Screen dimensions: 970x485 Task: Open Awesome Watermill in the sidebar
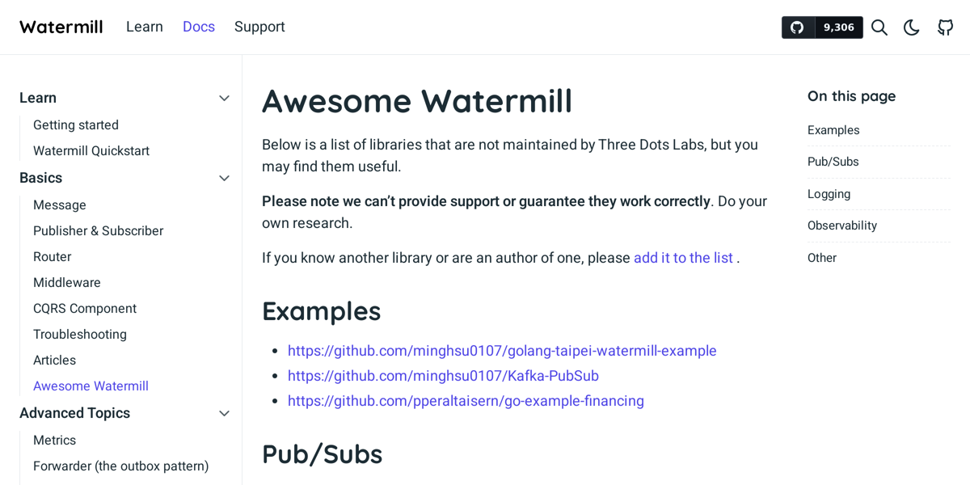pyautogui.click(x=91, y=386)
